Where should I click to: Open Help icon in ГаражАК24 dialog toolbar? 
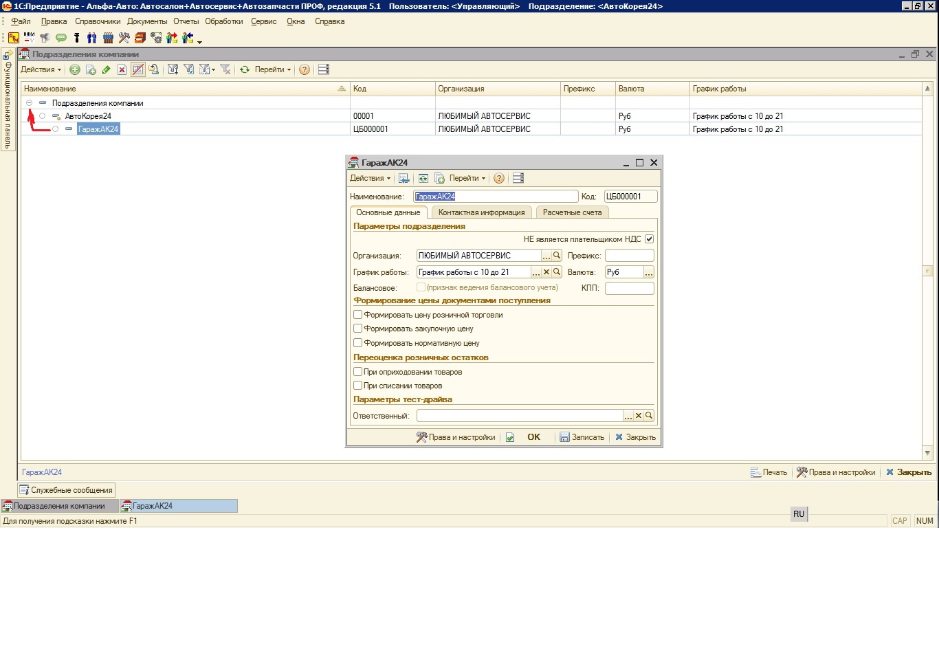pos(499,178)
